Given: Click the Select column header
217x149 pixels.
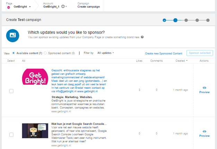Looking at the screenshot, I should click(x=11, y=61).
